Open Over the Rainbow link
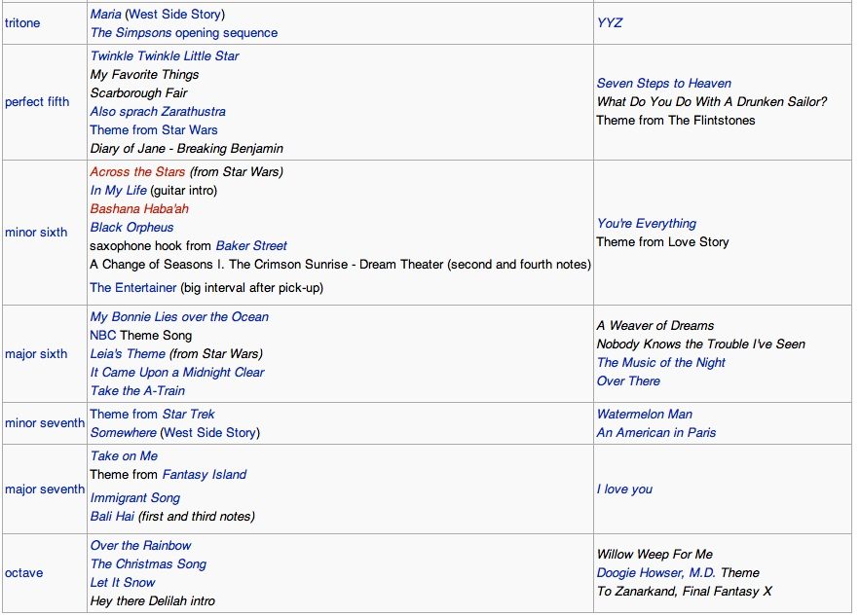Viewport: 860px width, 616px height. pyautogui.click(x=140, y=546)
